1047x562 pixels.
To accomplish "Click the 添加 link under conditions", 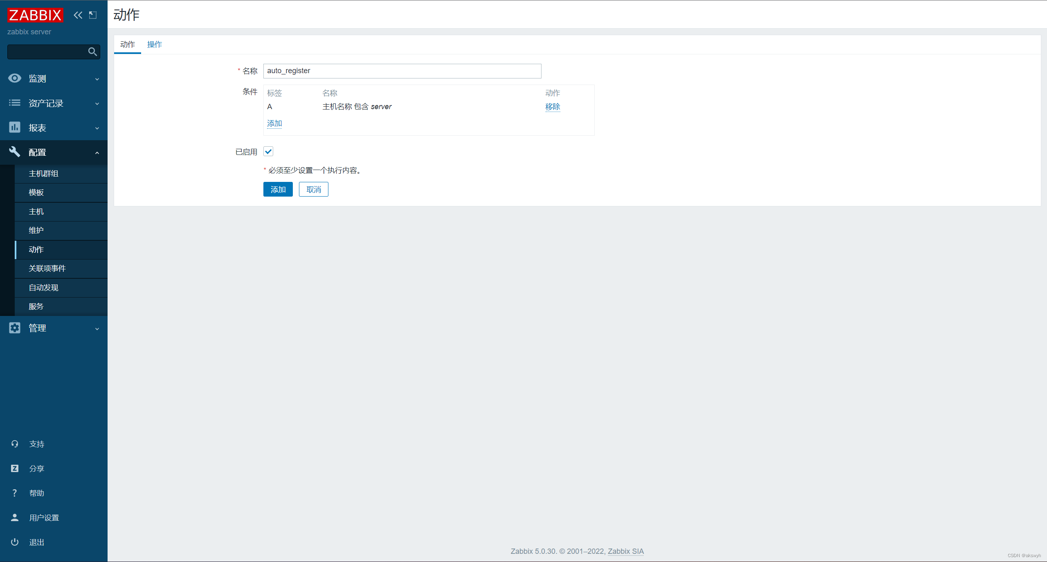I will tap(274, 123).
